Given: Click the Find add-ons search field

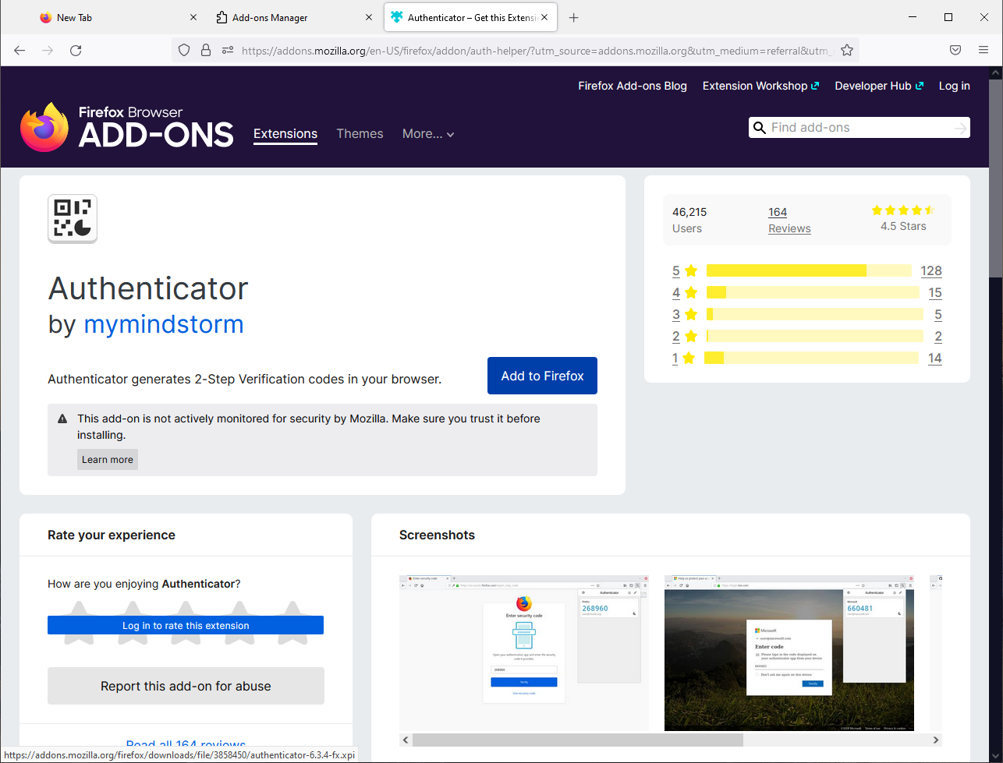Looking at the screenshot, I should (858, 128).
